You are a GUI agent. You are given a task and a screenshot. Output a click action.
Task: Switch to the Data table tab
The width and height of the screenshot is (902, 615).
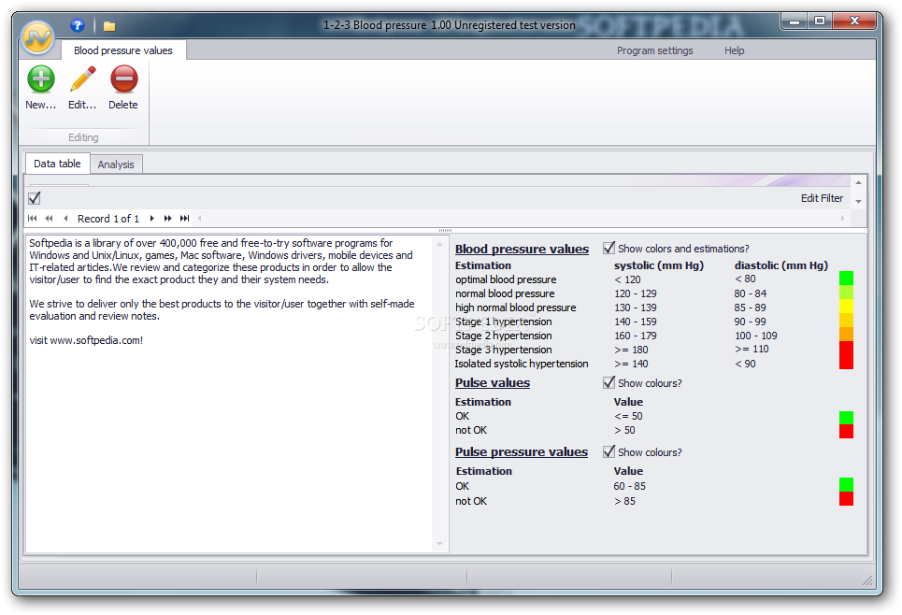[58, 164]
